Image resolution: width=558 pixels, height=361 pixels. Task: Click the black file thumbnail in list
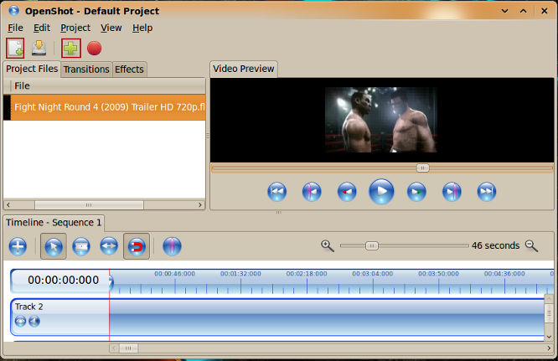point(7,107)
